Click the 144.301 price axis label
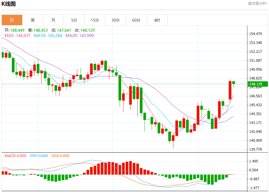The height and width of the screenshot is (192, 269). [x=256, y=114]
